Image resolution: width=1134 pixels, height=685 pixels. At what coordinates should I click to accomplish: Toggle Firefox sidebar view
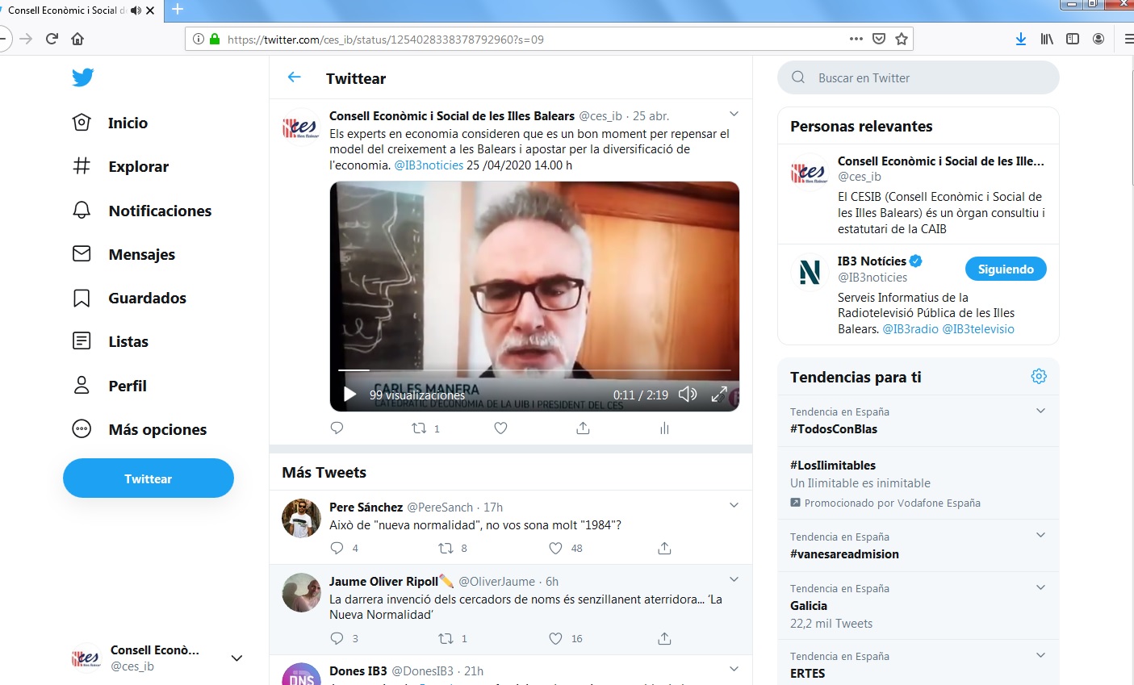[1073, 39]
